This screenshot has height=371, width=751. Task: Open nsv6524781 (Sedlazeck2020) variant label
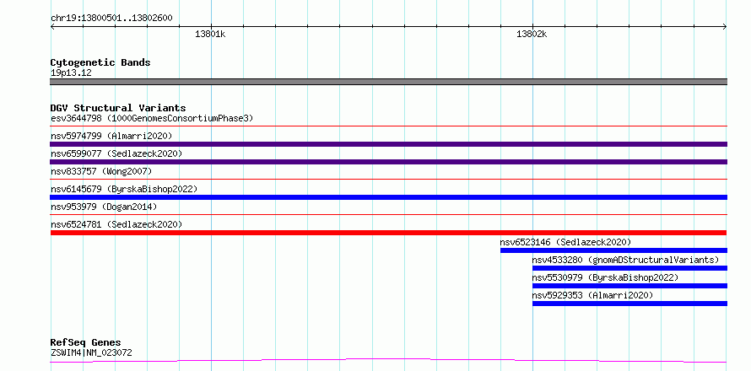point(116,224)
